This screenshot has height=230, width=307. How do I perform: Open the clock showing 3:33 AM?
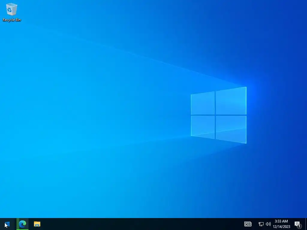coord(281,224)
